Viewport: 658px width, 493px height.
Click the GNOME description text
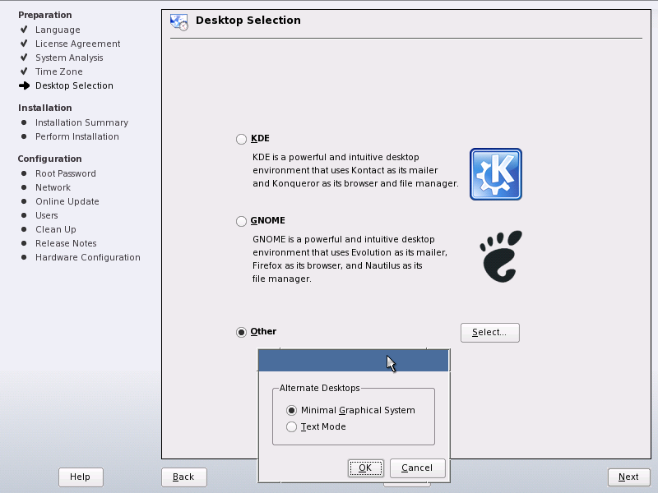350,259
